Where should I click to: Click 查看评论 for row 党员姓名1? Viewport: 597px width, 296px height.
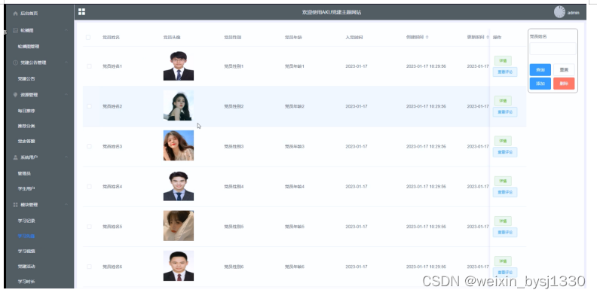coord(505,72)
